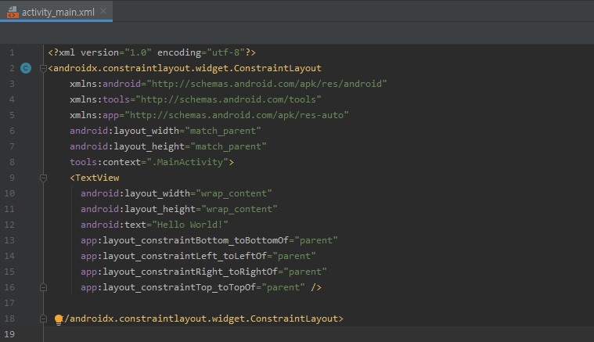
Task: Click the closing ConstraintLayout tag
Action: coord(202,319)
